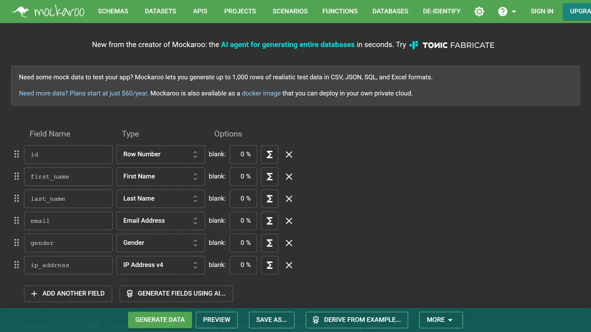
Task: Edit the gender field name input
Action: (68, 243)
